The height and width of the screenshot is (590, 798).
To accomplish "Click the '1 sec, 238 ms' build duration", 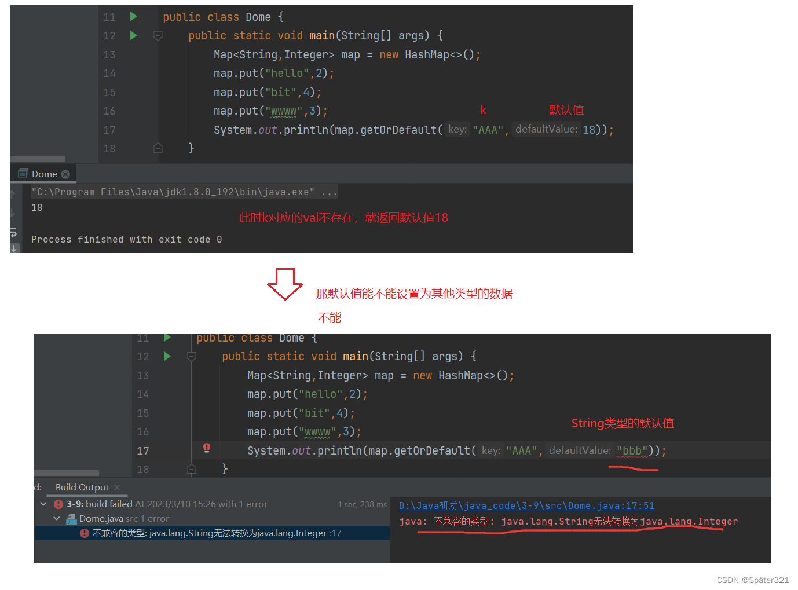I will pos(362,504).
